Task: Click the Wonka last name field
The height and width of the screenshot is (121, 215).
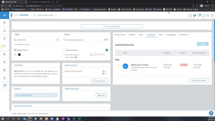Action: click(x=86, y=35)
